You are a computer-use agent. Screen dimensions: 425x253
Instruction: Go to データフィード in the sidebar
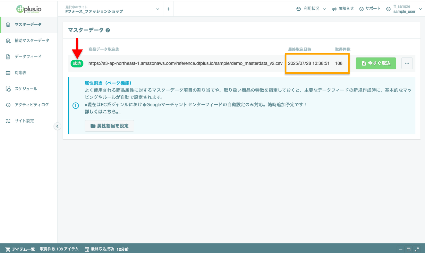click(29, 57)
